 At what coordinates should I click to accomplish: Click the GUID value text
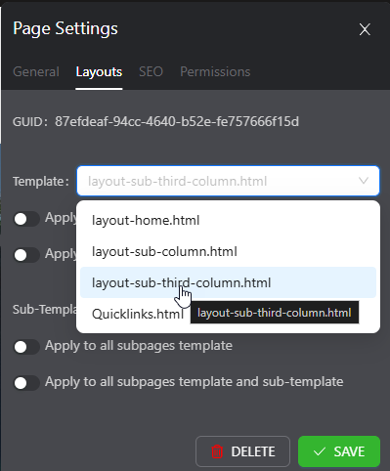point(177,121)
